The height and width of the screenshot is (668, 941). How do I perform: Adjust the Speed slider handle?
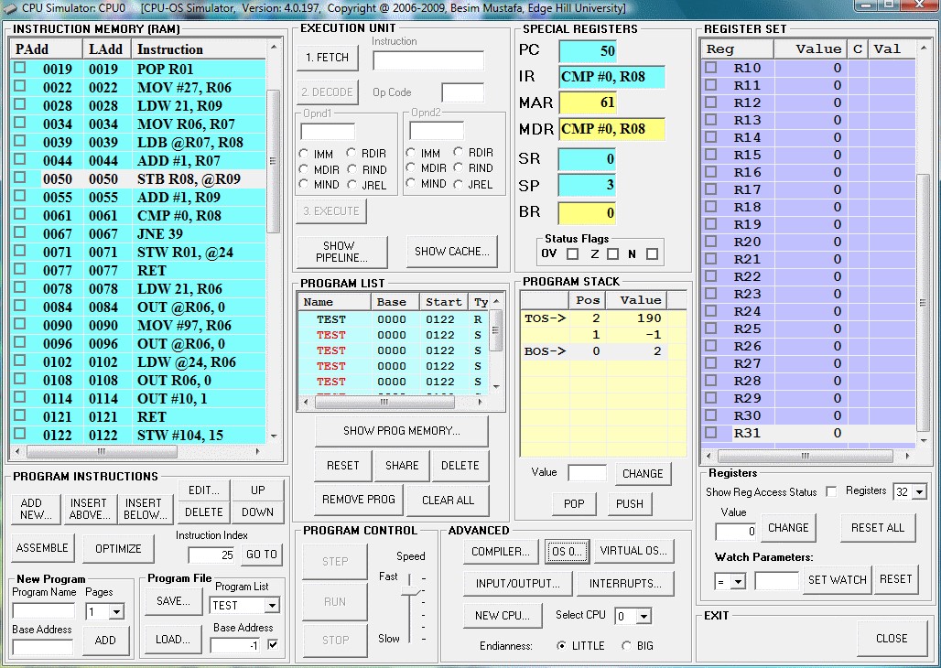pyautogui.click(x=410, y=592)
